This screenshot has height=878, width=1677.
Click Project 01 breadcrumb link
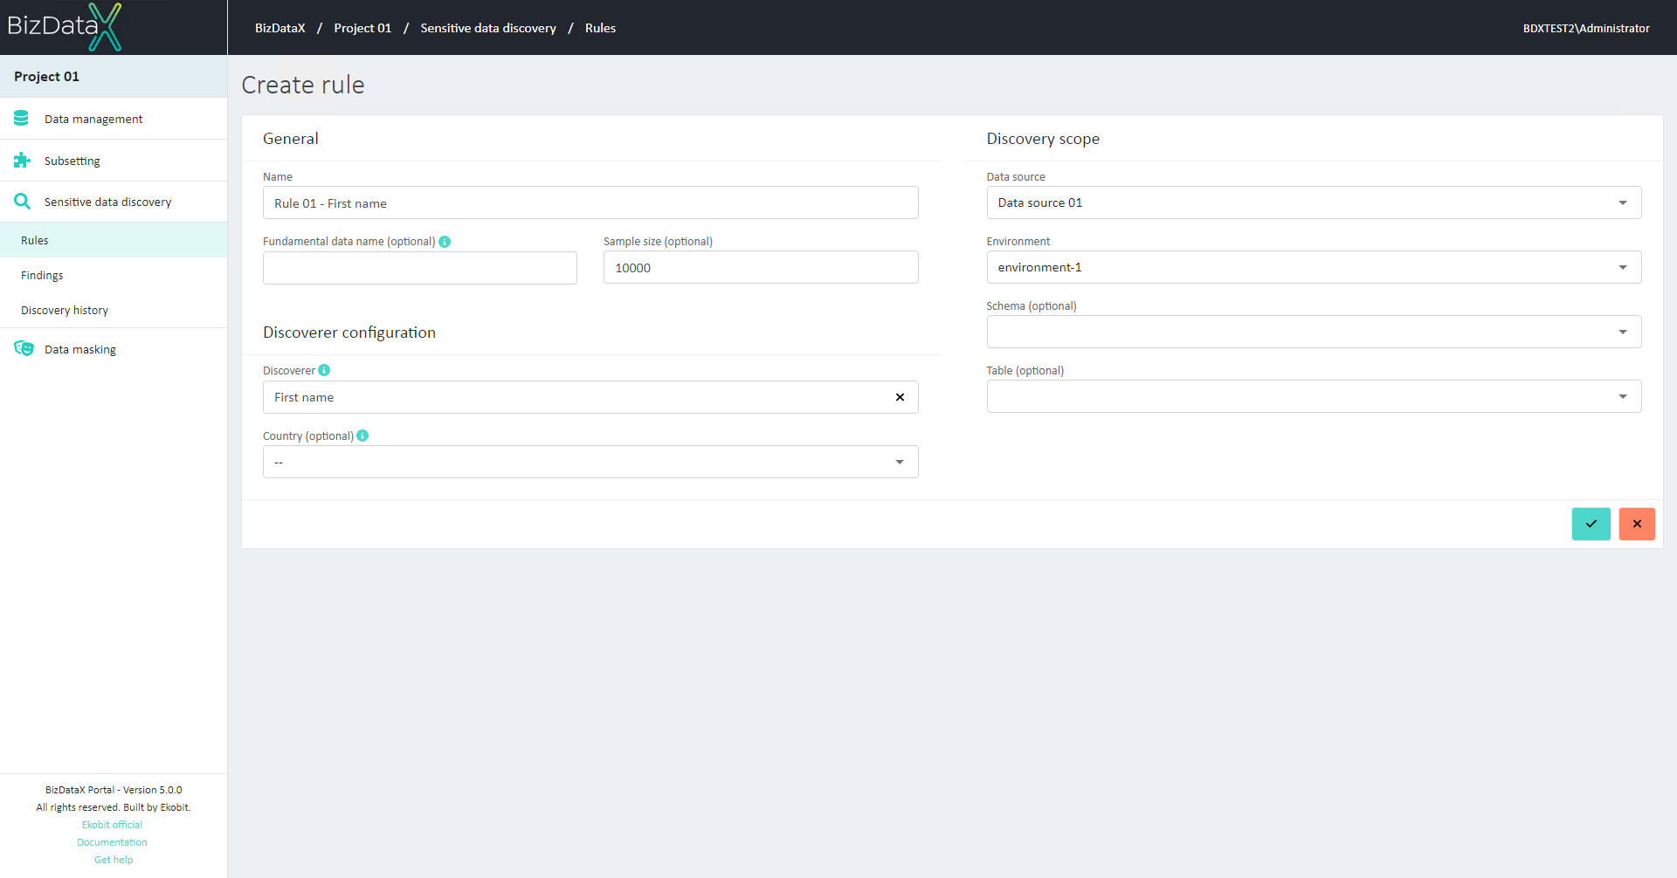[362, 28]
